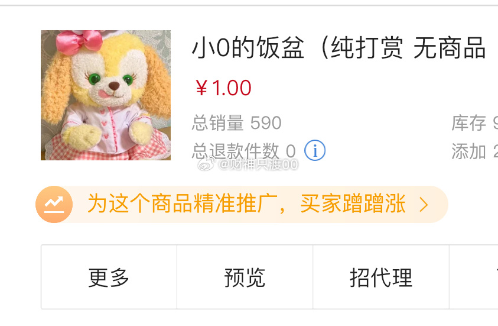Screen dimensions: 498x326
Task: Click the red ¥1.00 price
Action: point(223,88)
